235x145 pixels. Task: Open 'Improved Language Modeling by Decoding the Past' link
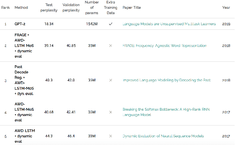pos(166,80)
